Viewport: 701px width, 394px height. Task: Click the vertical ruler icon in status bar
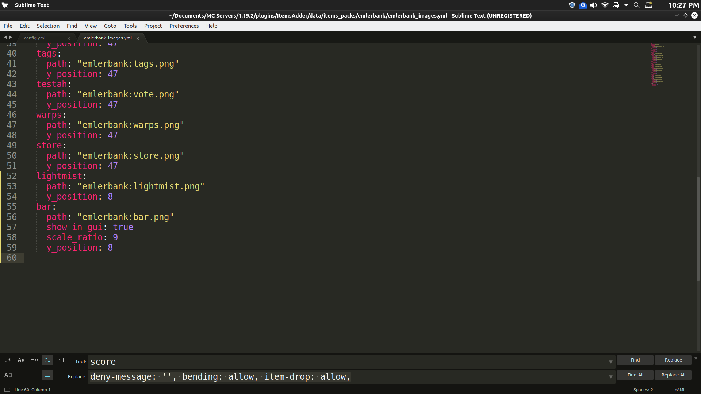click(7, 389)
